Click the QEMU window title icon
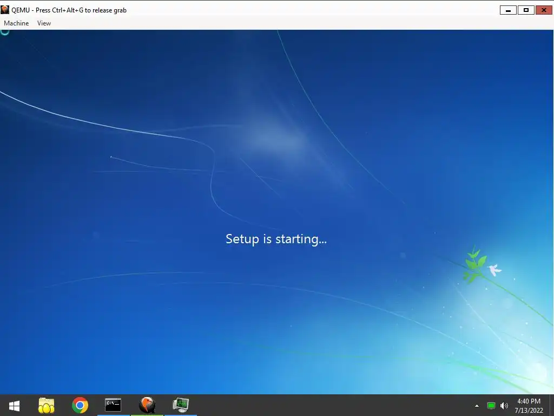 (5, 10)
